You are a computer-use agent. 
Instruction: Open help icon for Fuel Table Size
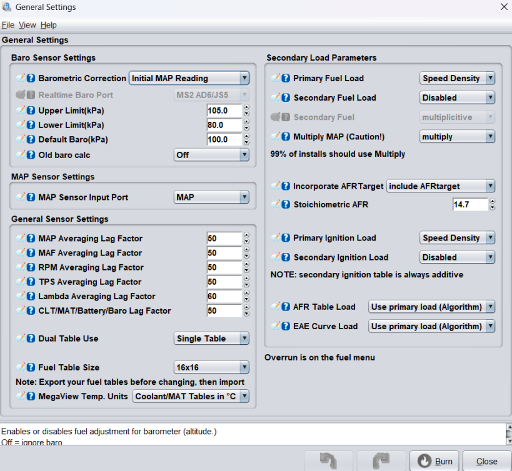[31, 367]
